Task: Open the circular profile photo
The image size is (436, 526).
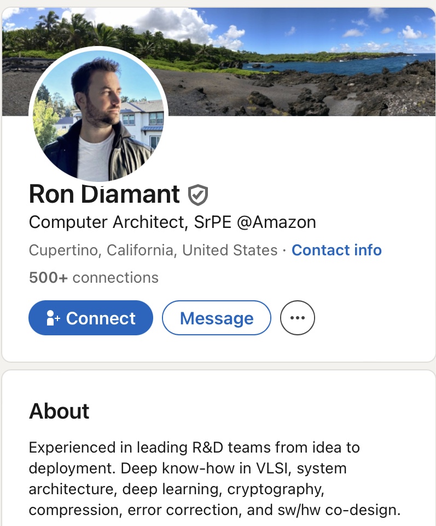Action: [x=98, y=117]
